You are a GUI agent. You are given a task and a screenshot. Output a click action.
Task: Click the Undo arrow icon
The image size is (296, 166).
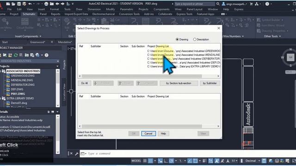[x=30, y=4]
